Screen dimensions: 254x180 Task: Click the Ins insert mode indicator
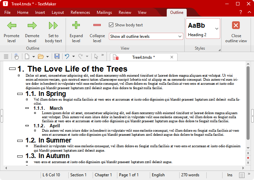click(230, 175)
